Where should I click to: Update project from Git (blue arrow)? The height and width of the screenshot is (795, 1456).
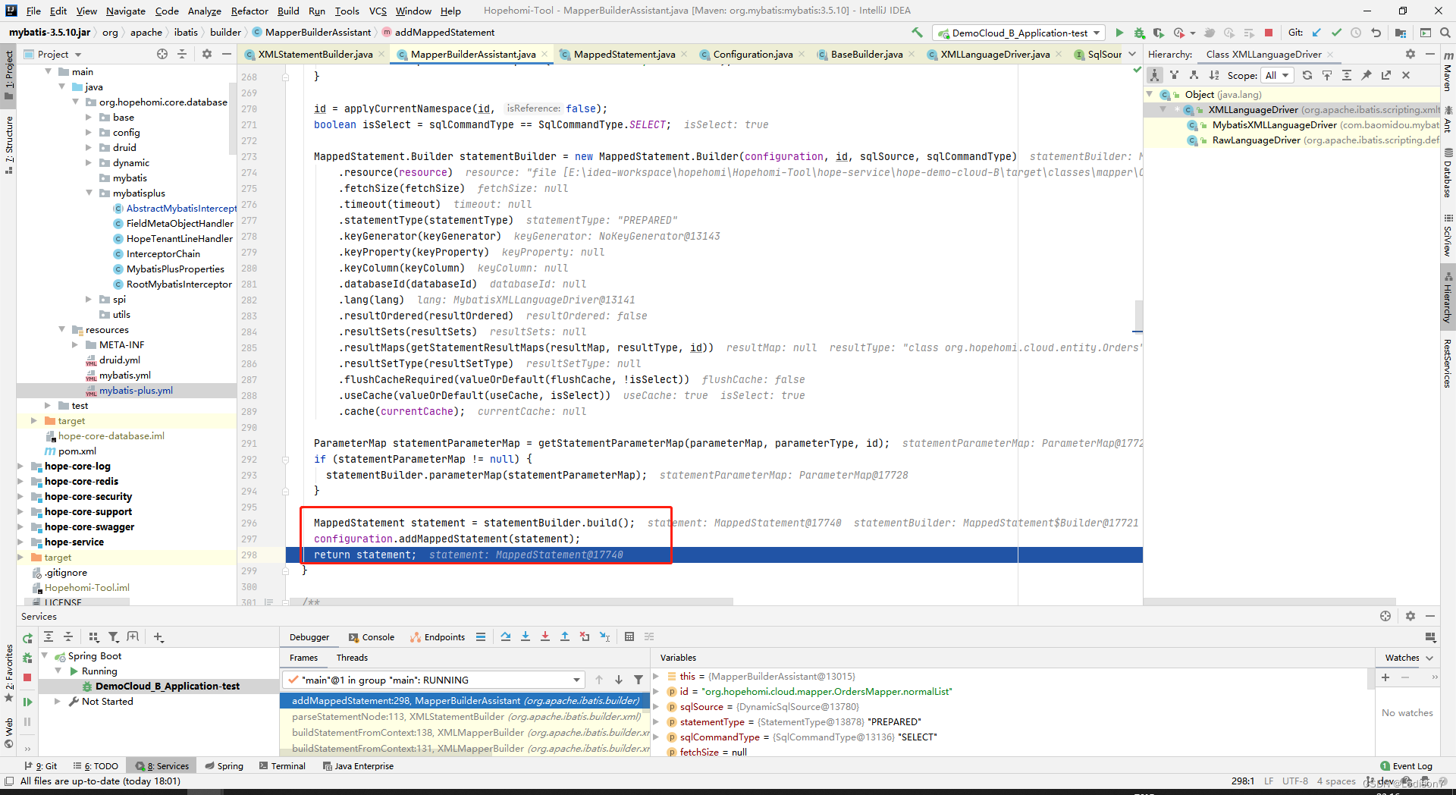pyautogui.click(x=1317, y=33)
